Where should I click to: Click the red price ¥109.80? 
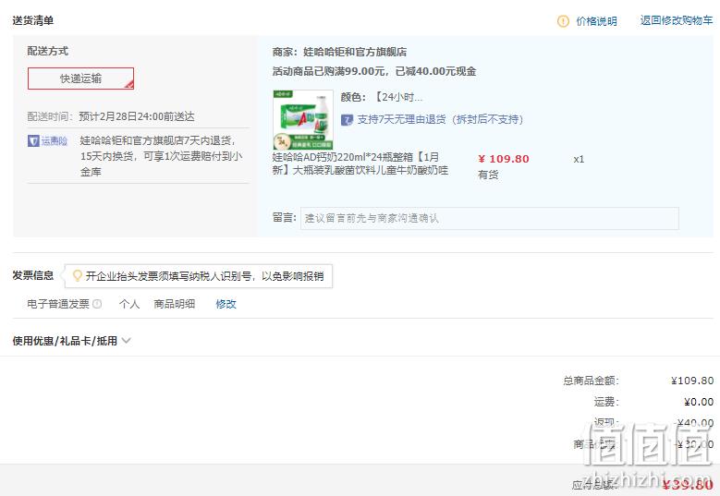click(x=504, y=159)
